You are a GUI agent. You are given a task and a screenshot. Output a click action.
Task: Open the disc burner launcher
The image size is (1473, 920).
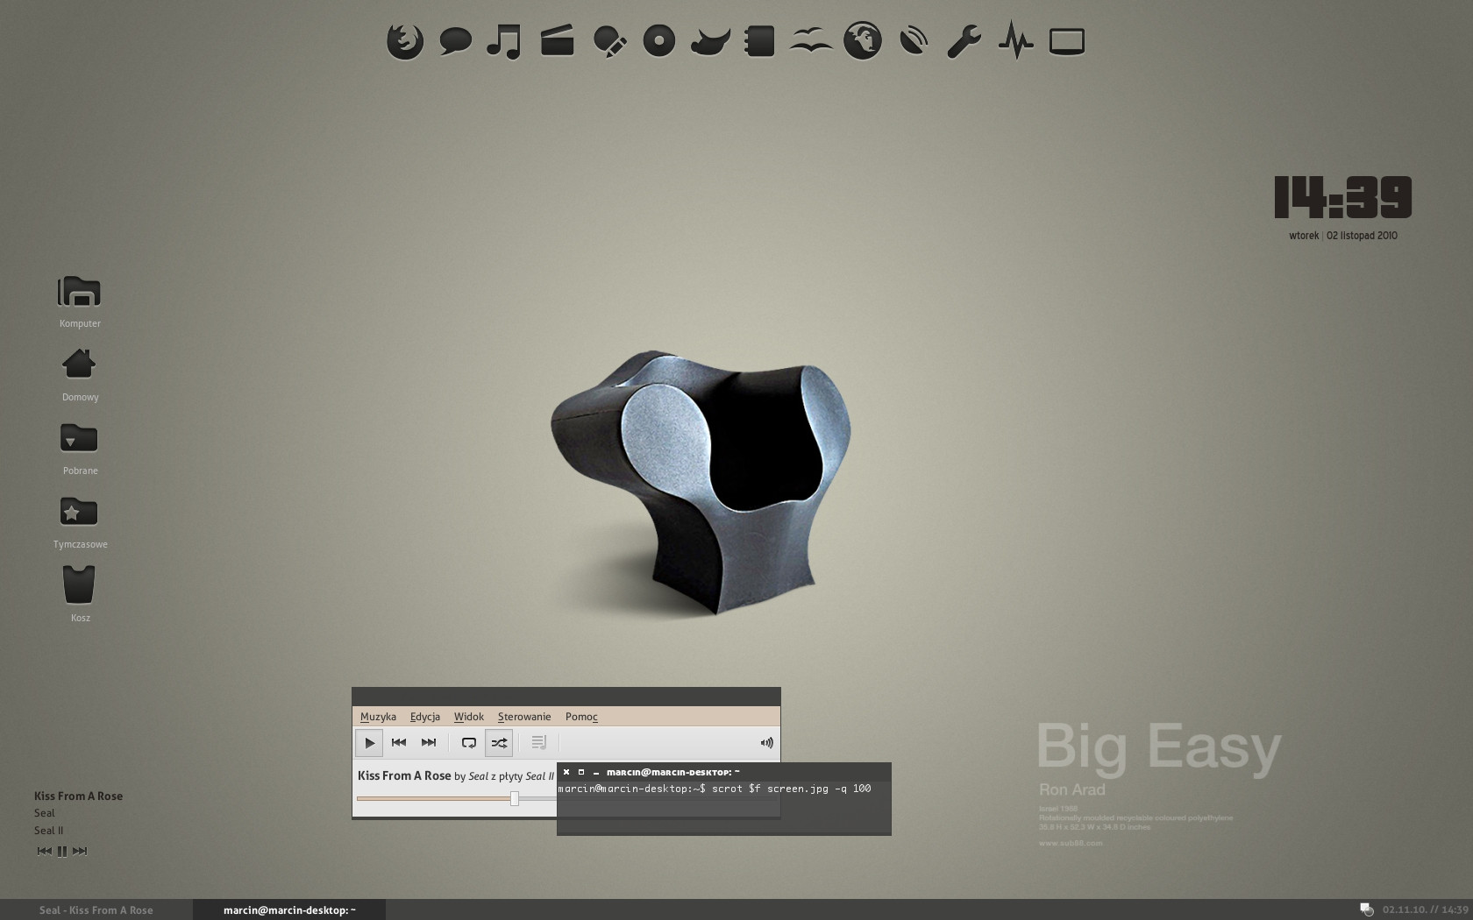pos(658,41)
